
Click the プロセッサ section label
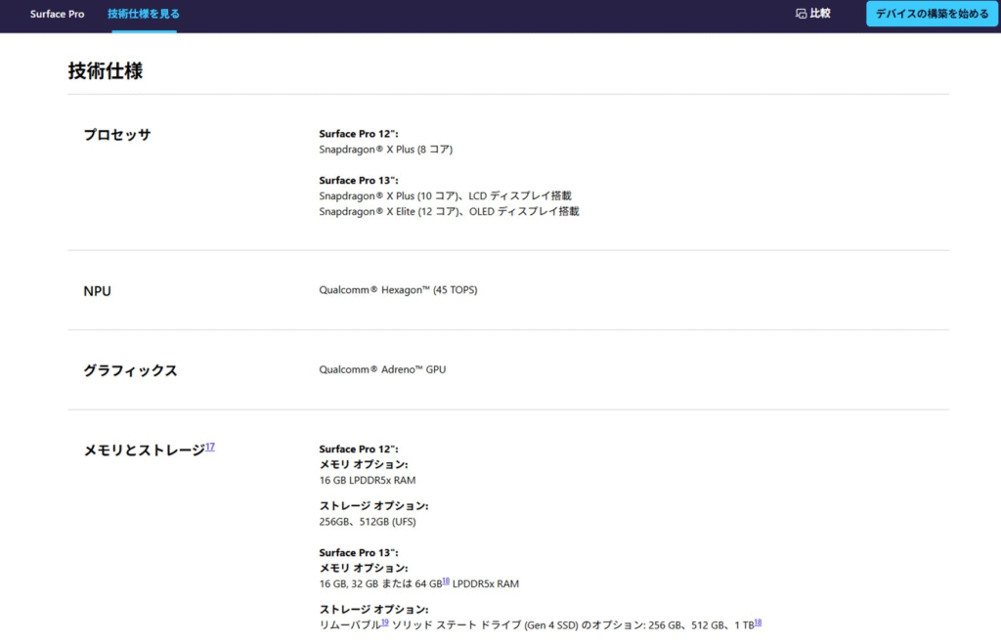(117, 135)
